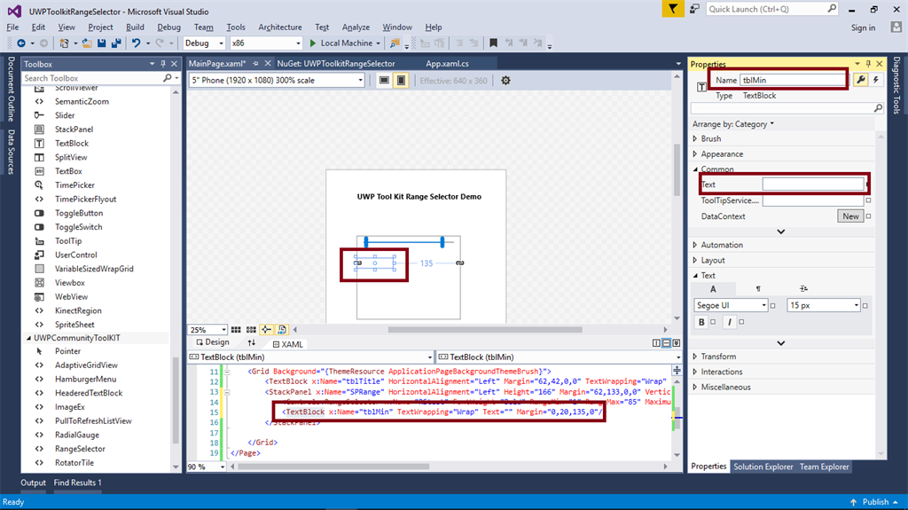908x510 pixels.
Task: Expand the Brush property category
Action: coord(695,138)
